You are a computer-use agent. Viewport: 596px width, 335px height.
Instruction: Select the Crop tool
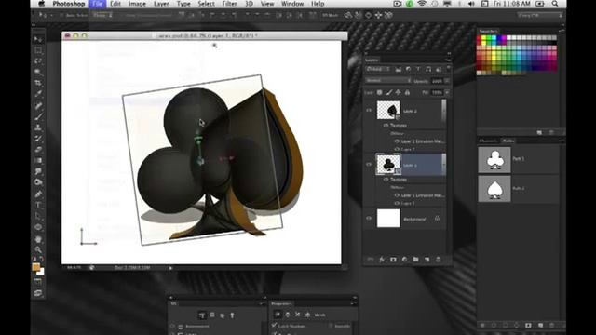38,83
